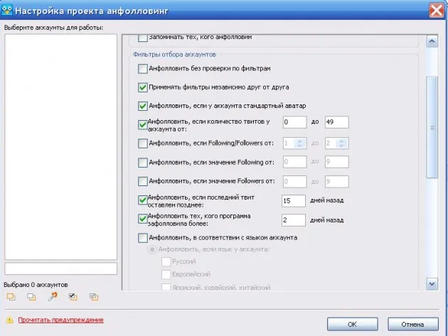Enable значение Following filter checkbox

point(142,163)
